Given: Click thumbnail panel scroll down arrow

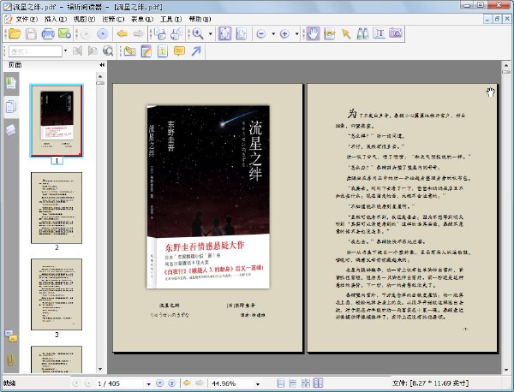Looking at the screenshot, I should click(100, 369).
